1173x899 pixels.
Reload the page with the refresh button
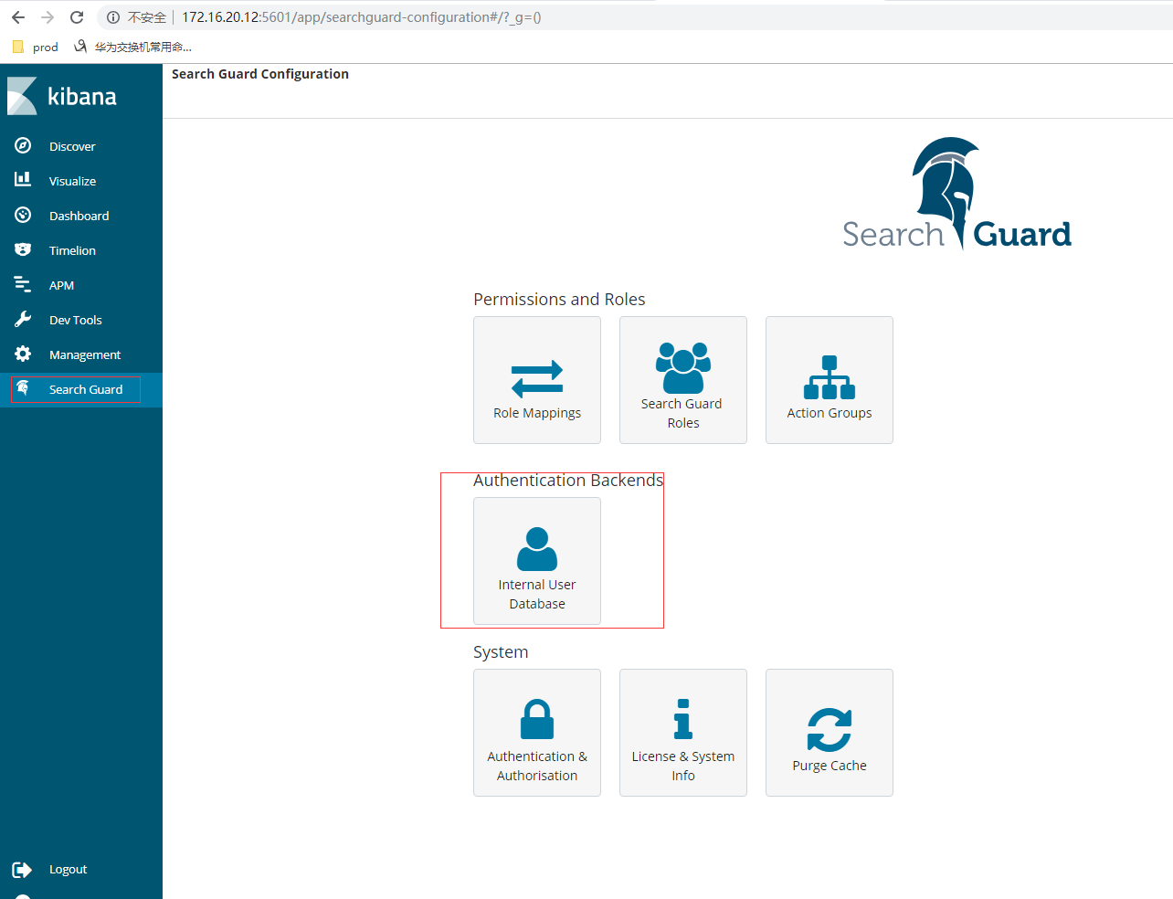(77, 17)
